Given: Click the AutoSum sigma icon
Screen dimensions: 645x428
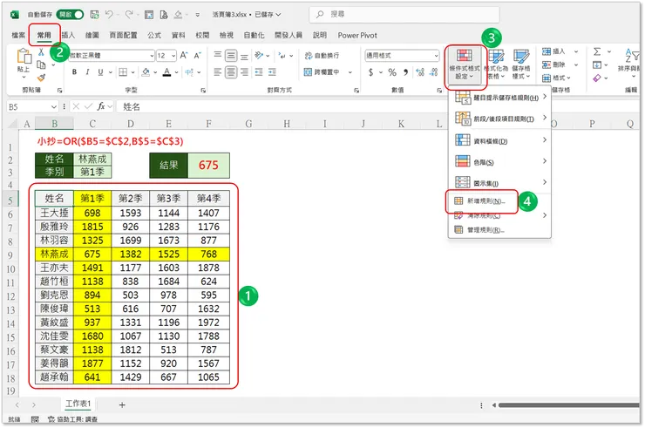Looking at the screenshot, I should coord(597,51).
